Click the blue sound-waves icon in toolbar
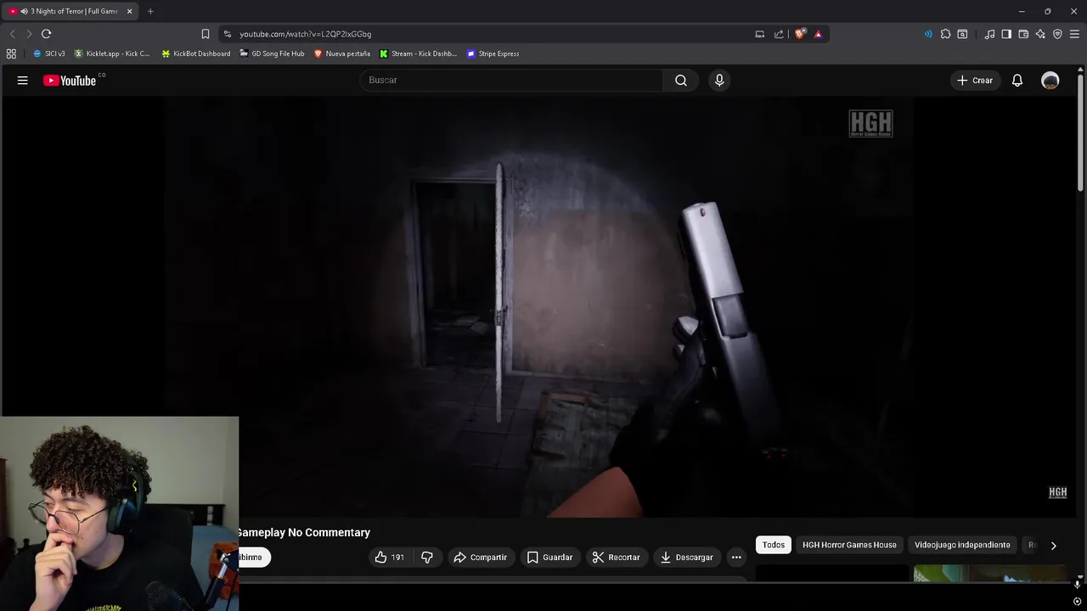The image size is (1087, 611). [928, 34]
